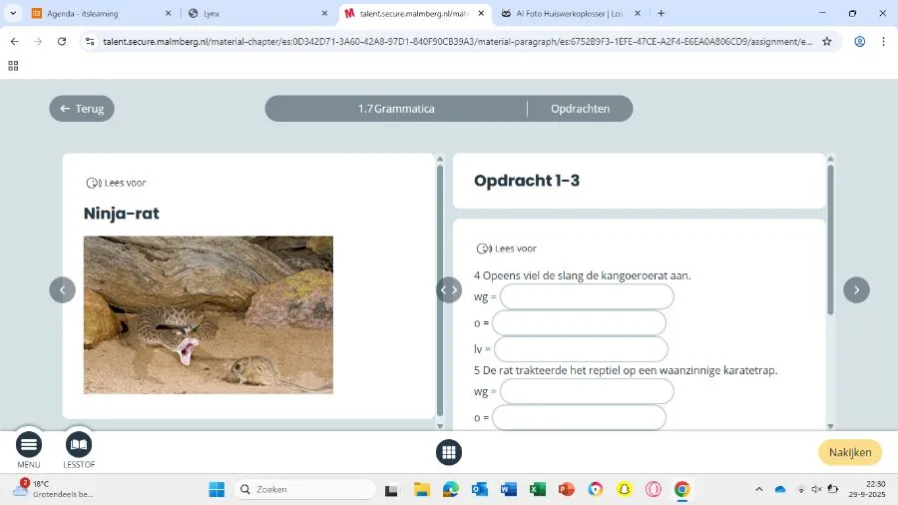Open the apps grid in bookmarks bar

coord(13,66)
